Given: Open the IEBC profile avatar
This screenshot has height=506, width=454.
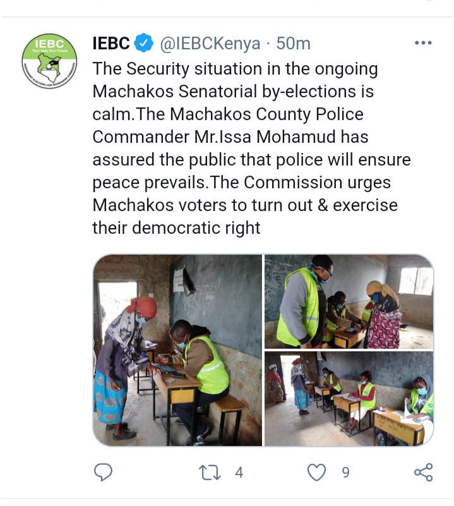Looking at the screenshot, I should (49, 61).
